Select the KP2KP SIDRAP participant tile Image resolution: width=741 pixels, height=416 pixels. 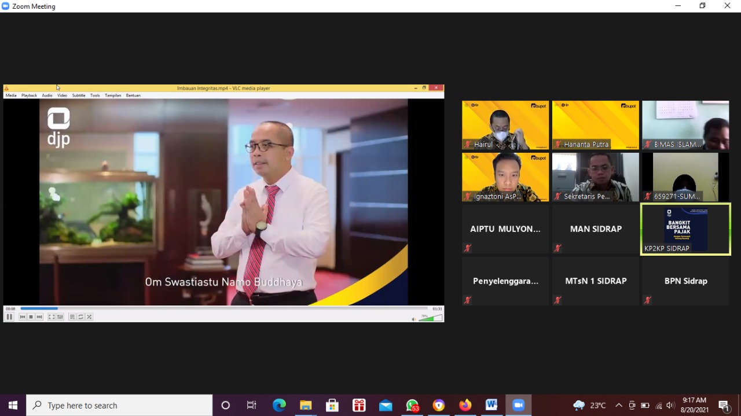(685, 229)
